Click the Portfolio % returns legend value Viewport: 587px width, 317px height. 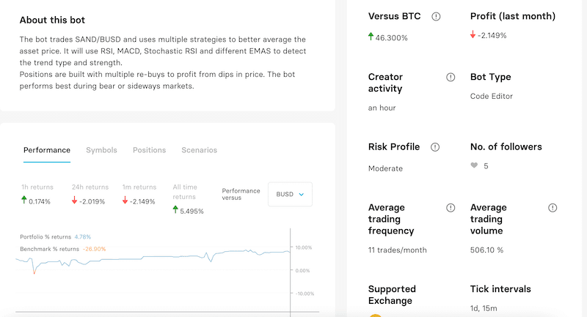(83, 236)
